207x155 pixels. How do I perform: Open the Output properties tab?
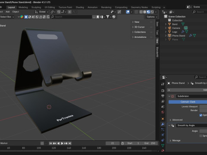(163, 96)
